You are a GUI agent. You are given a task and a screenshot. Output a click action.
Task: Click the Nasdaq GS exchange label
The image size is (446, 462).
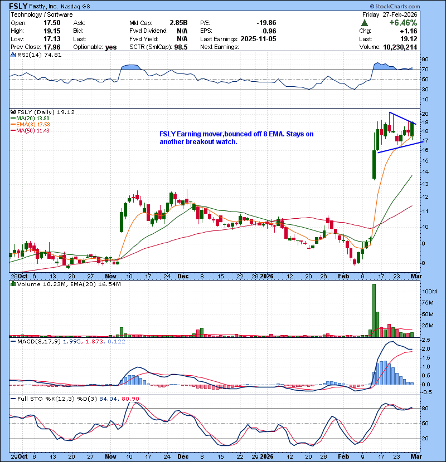click(76, 7)
